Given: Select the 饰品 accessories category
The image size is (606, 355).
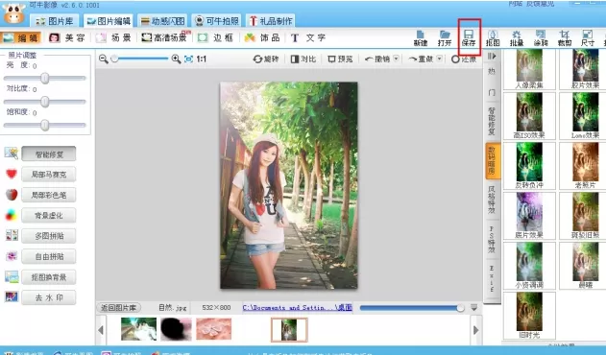Looking at the screenshot, I should click(262, 37).
